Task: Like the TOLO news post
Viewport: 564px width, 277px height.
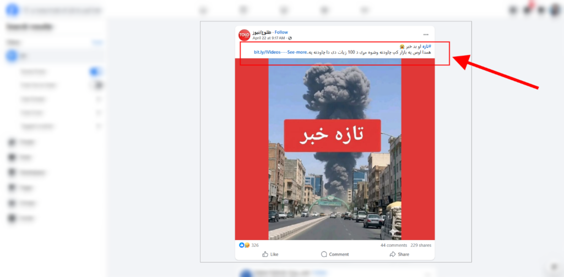Action: point(270,254)
